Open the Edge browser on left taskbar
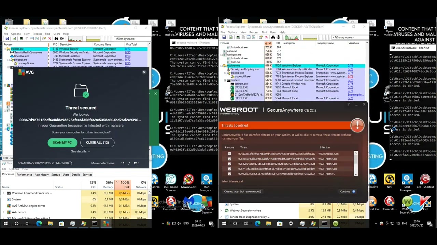 pyautogui.click(x=39, y=224)
